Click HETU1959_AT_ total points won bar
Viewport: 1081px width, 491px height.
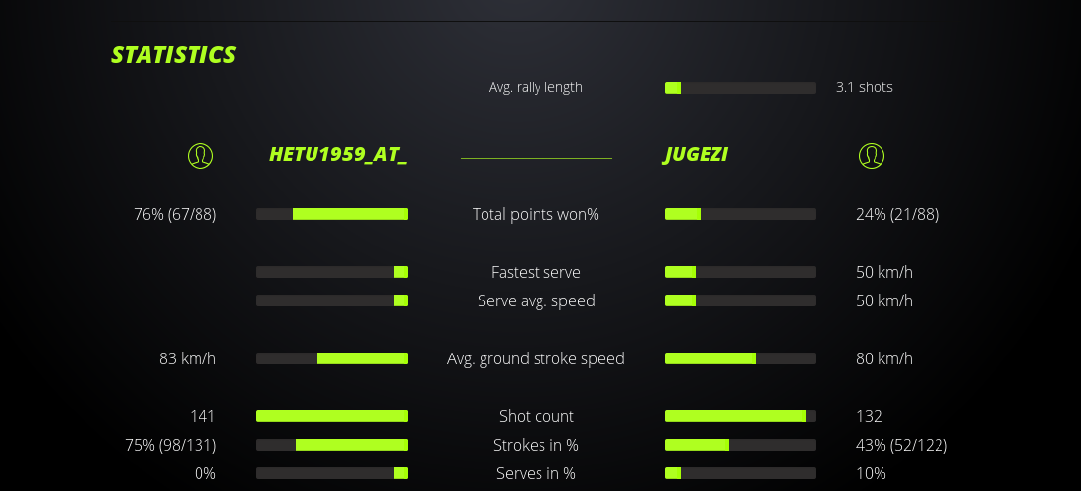[332, 214]
